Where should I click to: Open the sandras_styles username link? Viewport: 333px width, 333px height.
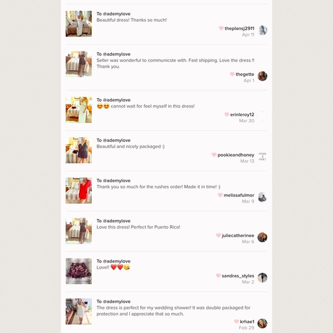238,276
